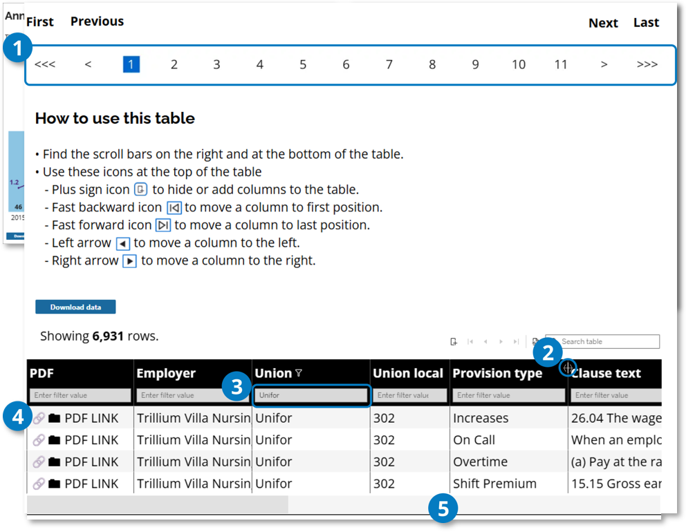The width and height of the screenshot is (686, 532).
Task: Go to page 6
Action: 346,65
